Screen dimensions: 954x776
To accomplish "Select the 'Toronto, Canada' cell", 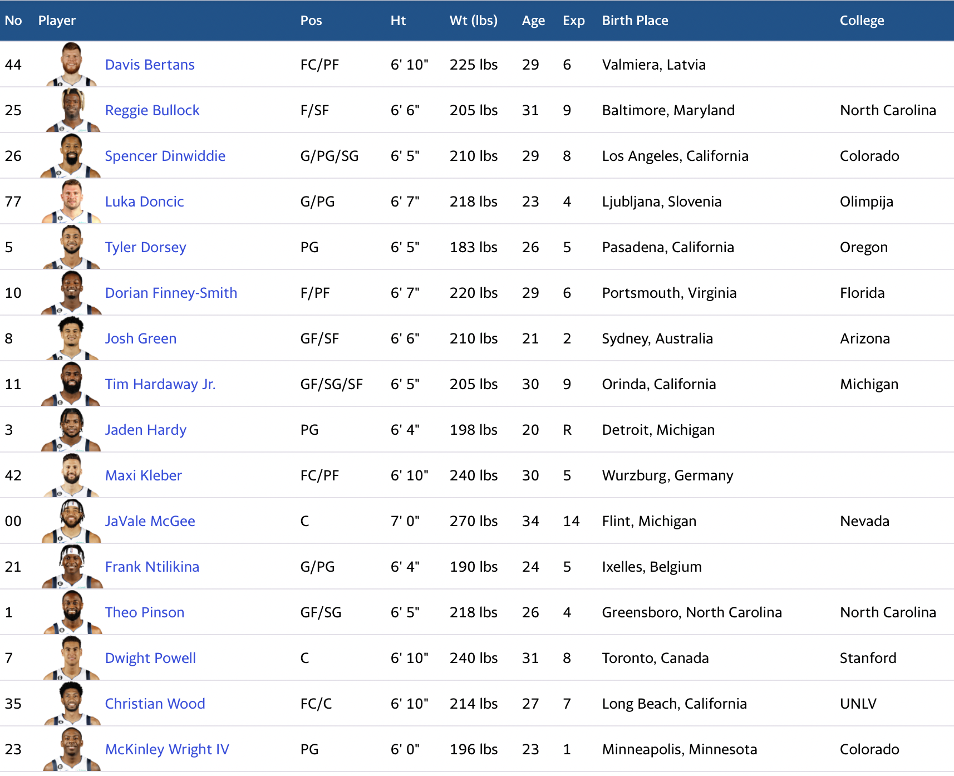I will click(x=656, y=658).
